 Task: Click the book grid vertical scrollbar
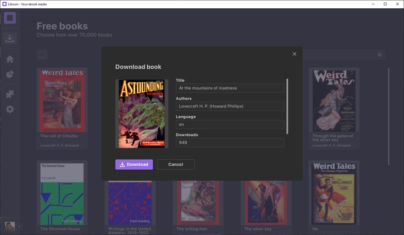coord(389,116)
